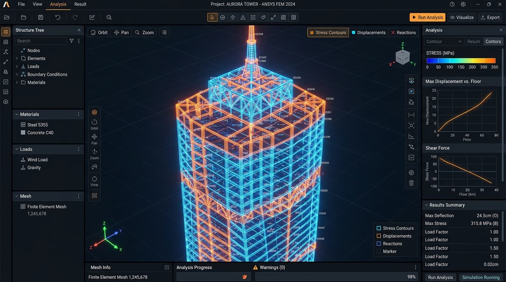Viewport: 506px width, 282px height.
Task: Toggle Displacements legend checkbox
Action: pyautogui.click(x=379, y=236)
